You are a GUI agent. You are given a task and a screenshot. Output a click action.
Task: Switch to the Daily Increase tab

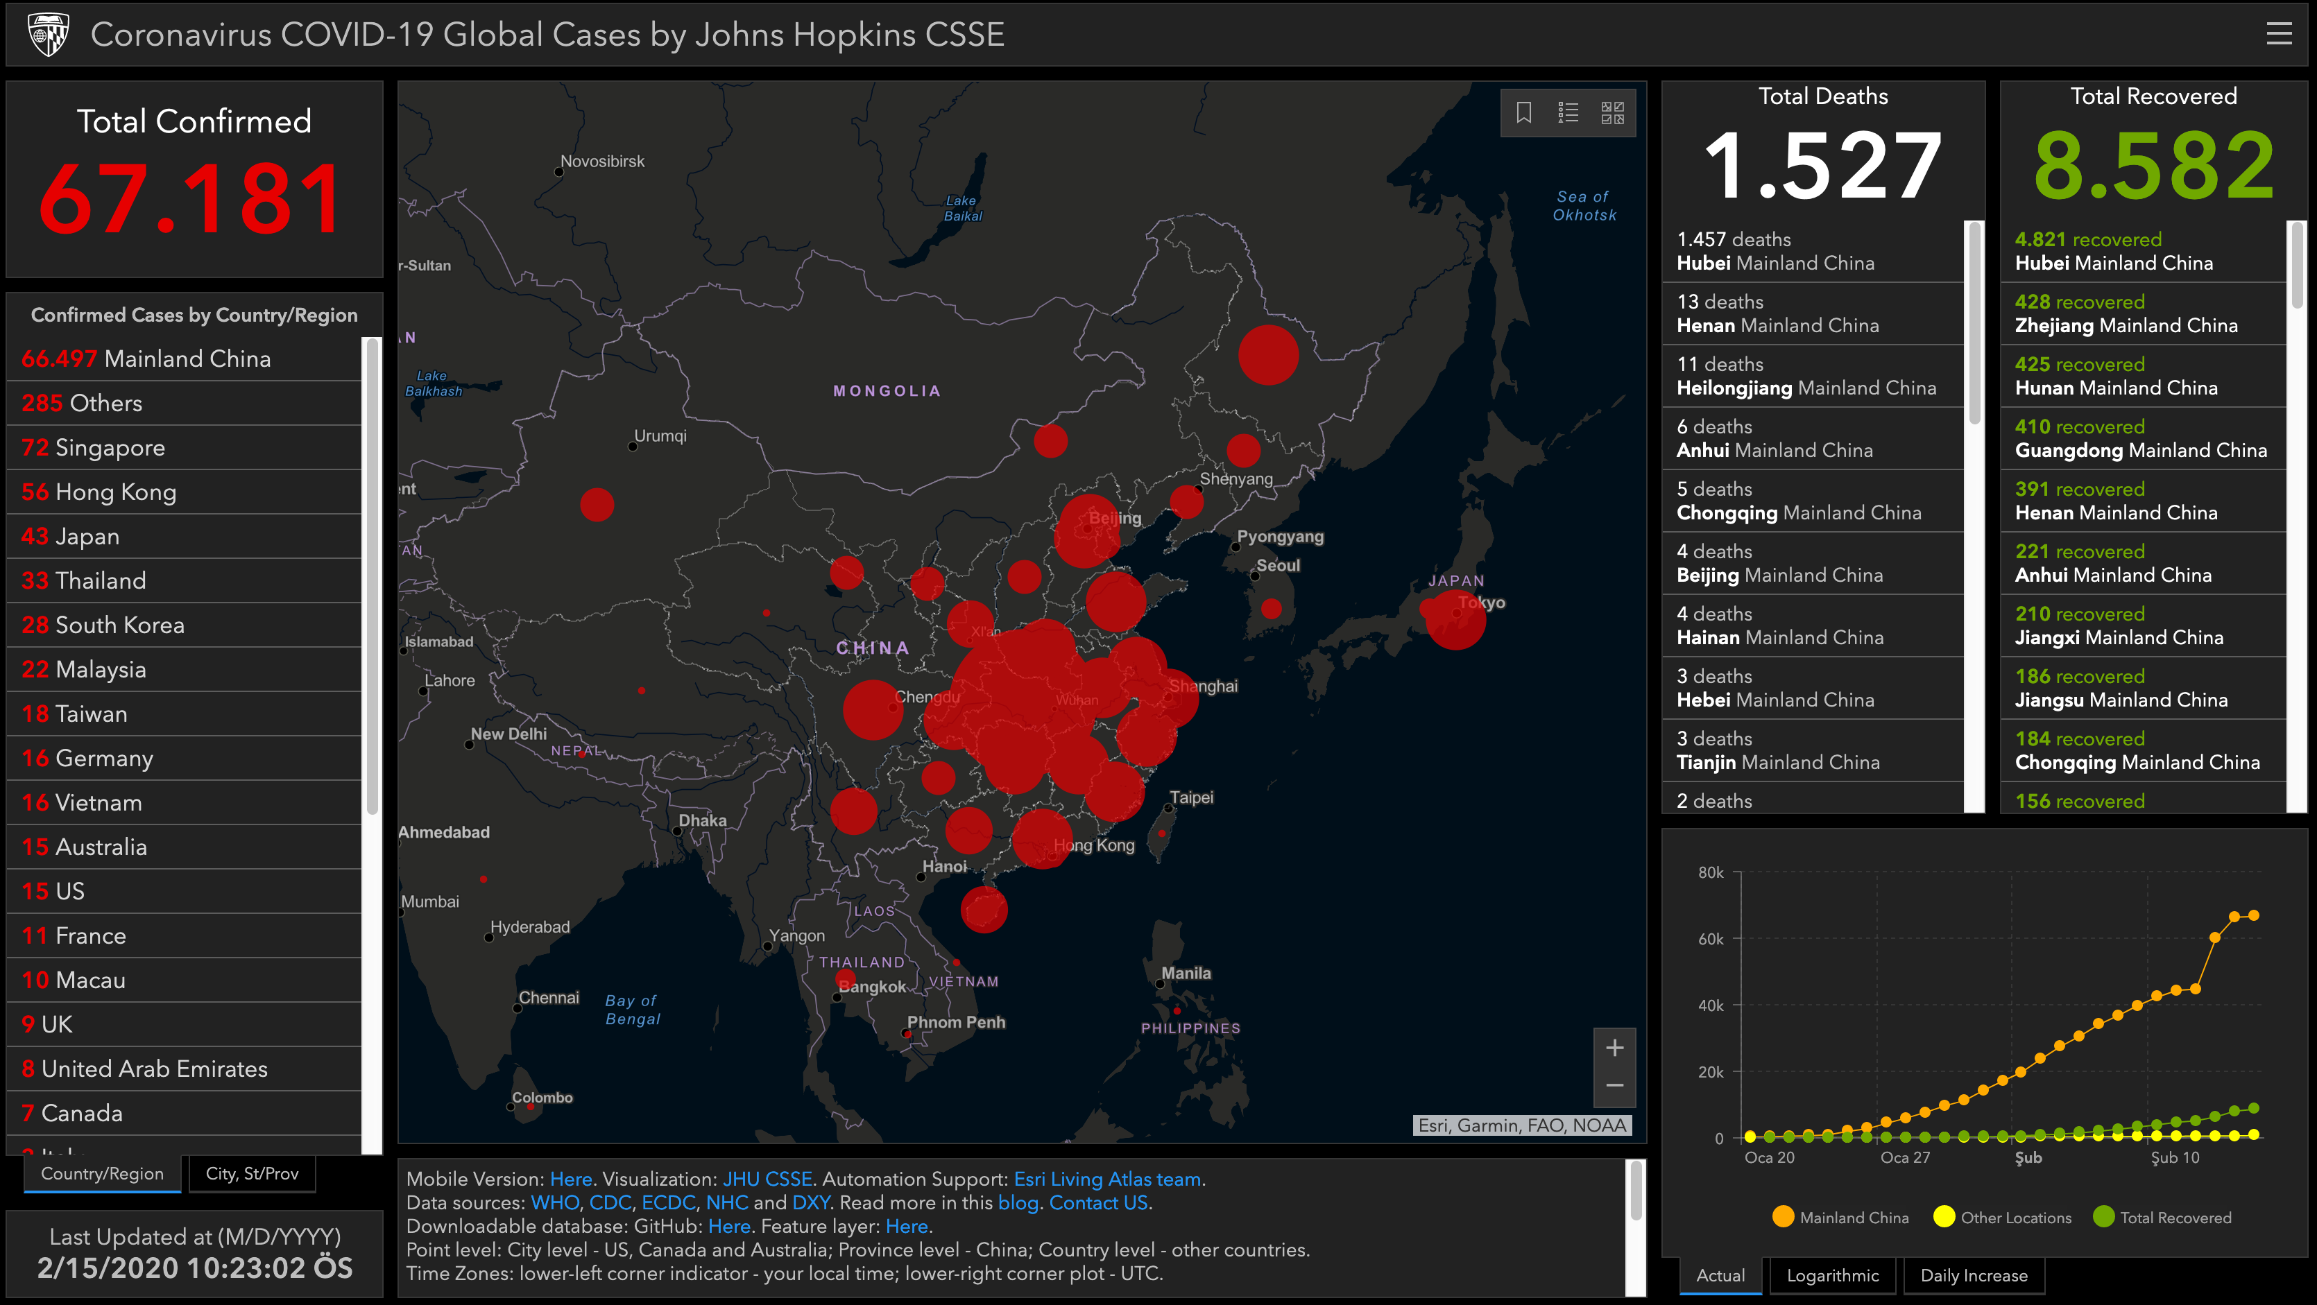pos(1974,1275)
